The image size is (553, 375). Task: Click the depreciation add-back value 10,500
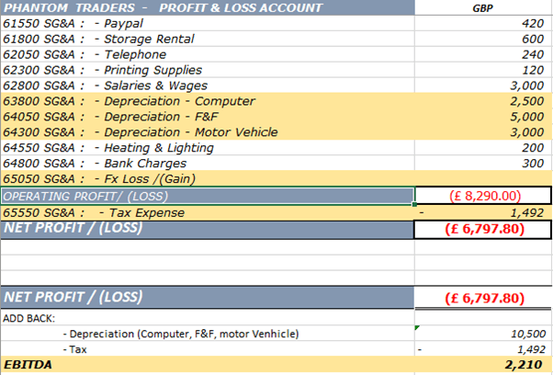point(483,333)
